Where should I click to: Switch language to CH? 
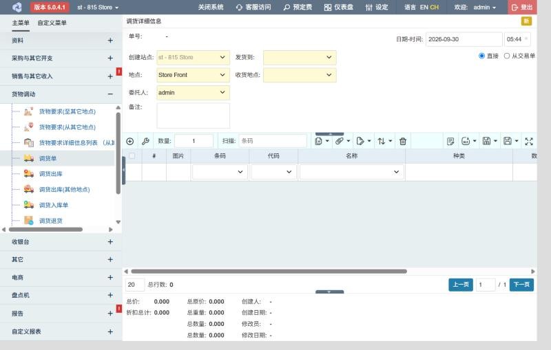(x=435, y=7)
